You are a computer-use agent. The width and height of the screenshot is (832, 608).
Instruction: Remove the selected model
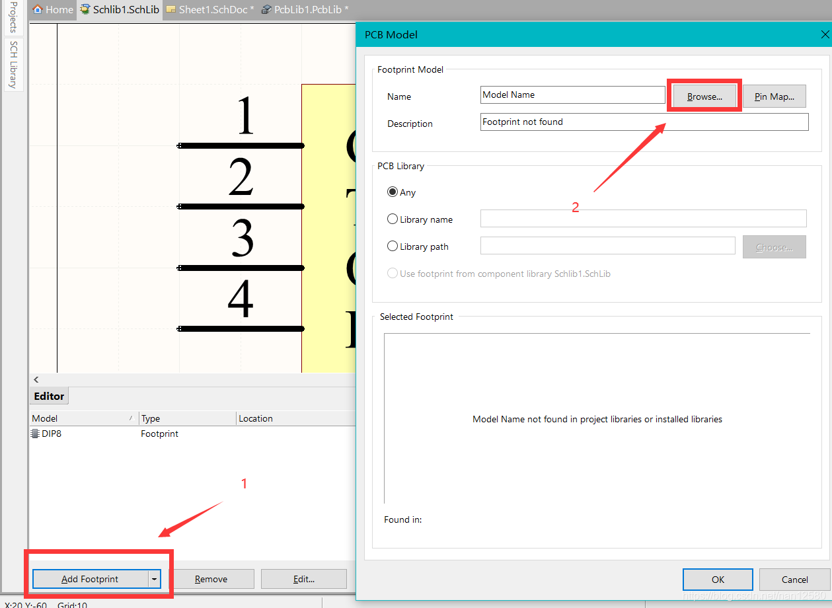pyautogui.click(x=211, y=579)
